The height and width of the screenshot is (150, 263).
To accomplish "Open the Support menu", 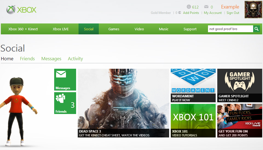I will pos(190,29).
